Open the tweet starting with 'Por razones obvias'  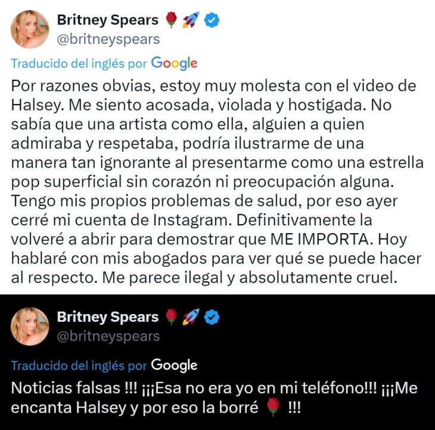coord(218,182)
